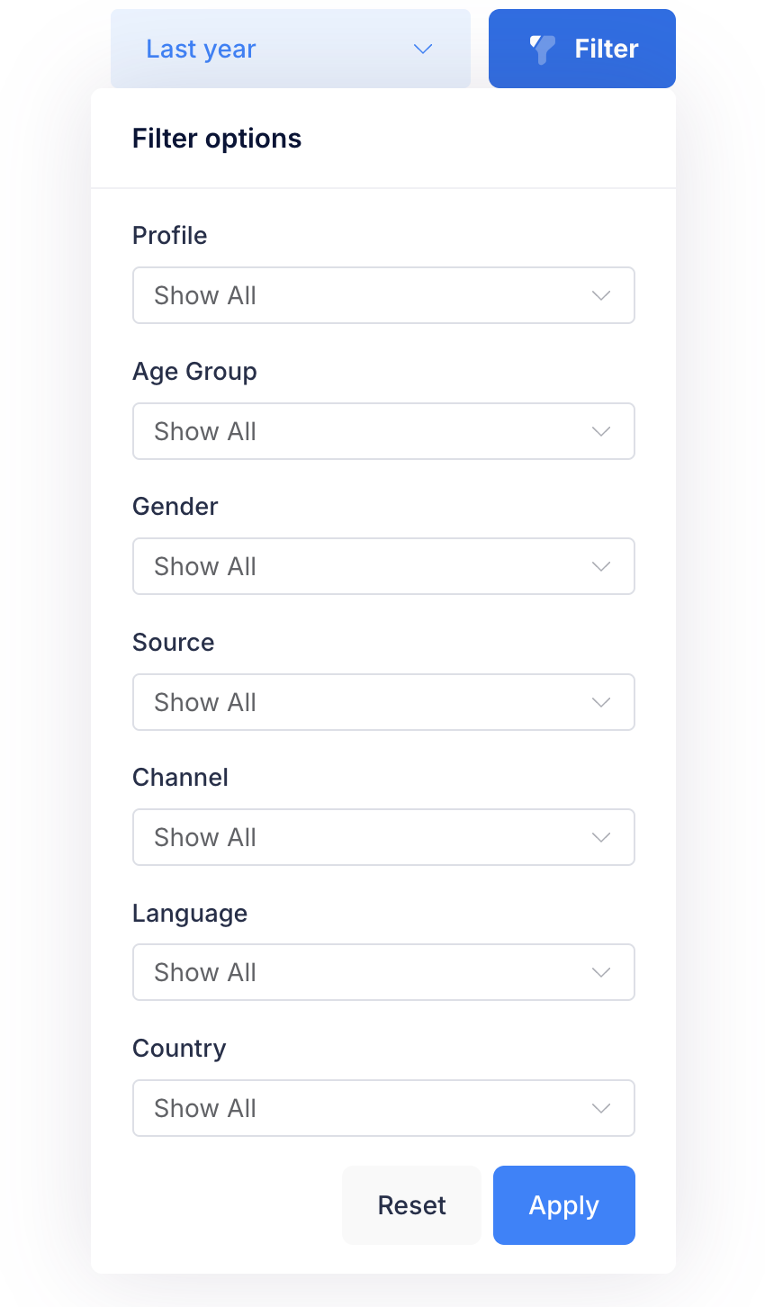Open the Gender selection dropdown
Screen dimensions: 765x1307
(x=383, y=566)
